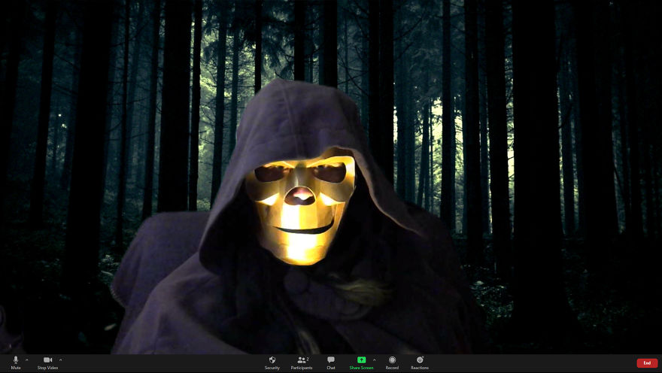Viewport: 662px width, 373px height.
Task: Mute the microphone using the mic icon
Action: (x=16, y=360)
